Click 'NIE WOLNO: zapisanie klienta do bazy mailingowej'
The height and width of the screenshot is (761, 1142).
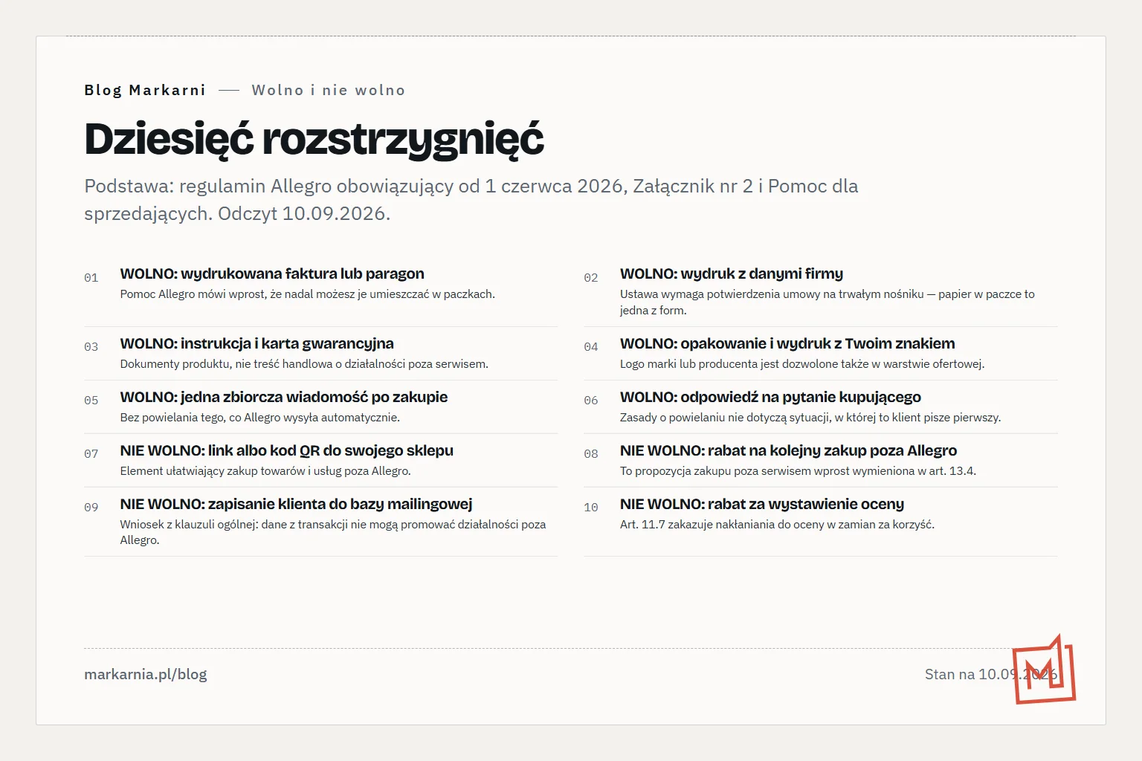[x=296, y=504]
